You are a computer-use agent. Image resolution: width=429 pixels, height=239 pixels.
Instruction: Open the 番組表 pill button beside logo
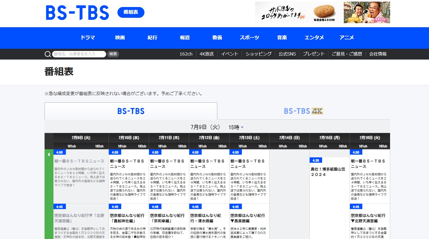tap(131, 12)
